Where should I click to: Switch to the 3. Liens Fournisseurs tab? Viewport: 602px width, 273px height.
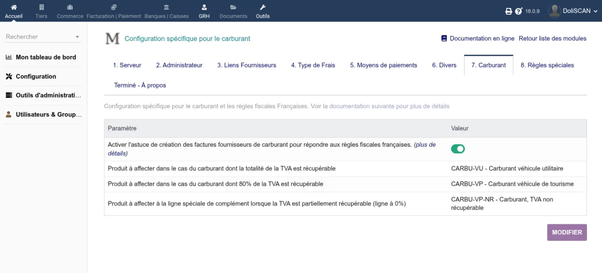pos(247,65)
